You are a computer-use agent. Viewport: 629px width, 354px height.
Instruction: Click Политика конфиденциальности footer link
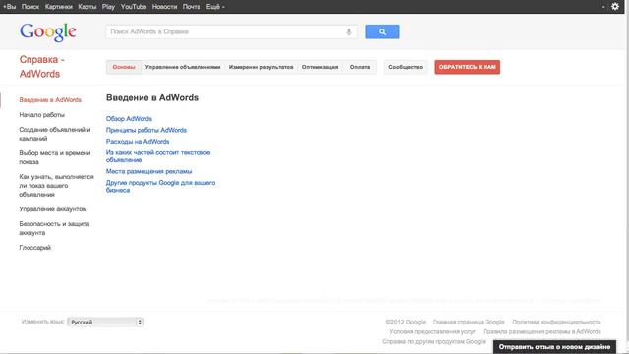(556, 322)
